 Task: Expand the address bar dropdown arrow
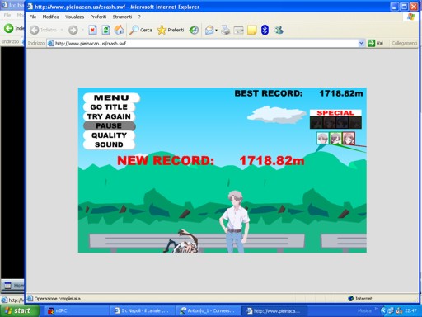361,43
